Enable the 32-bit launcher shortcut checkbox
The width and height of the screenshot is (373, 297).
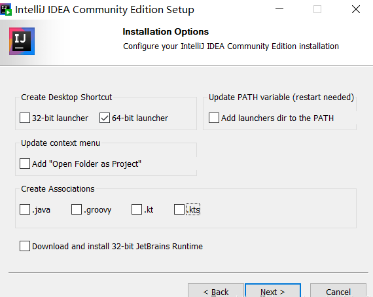(x=25, y=118)
